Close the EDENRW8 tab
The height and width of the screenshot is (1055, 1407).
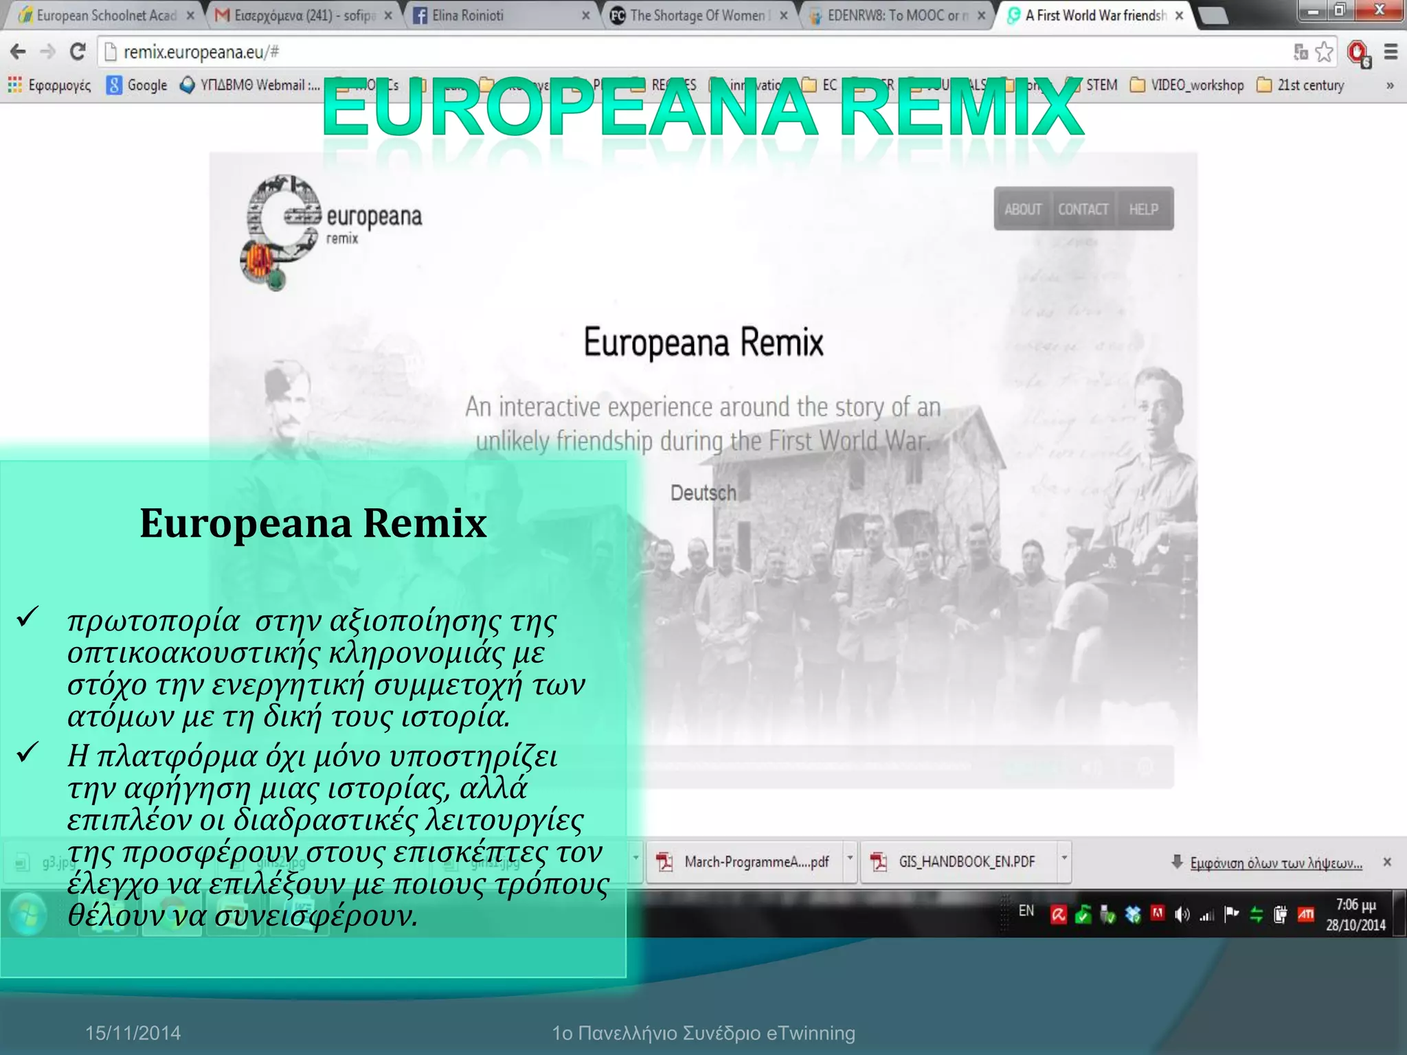(x=981, y=15)
